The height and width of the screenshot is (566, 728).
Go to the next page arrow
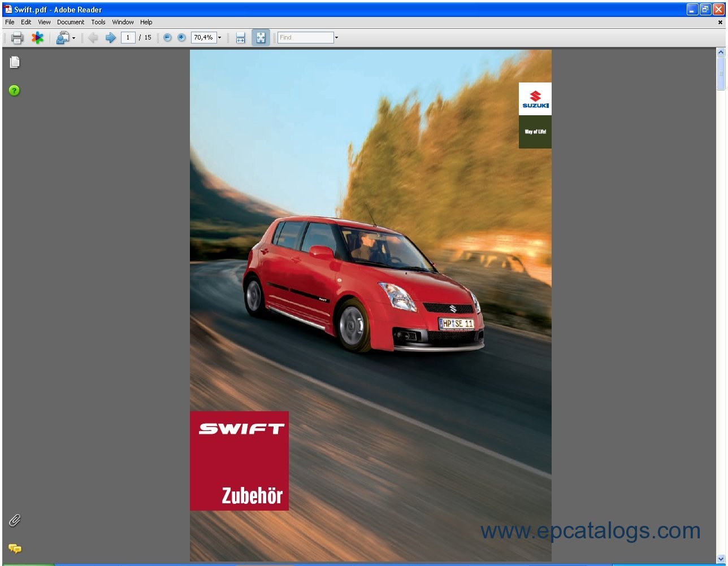coord(111,38)
